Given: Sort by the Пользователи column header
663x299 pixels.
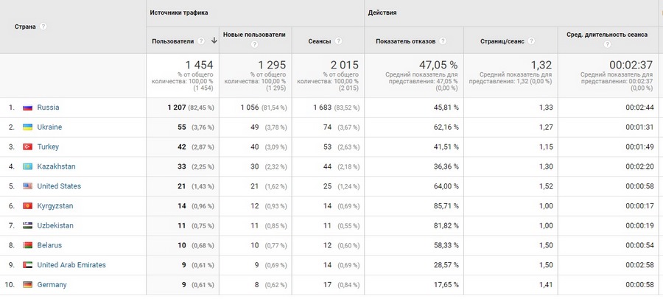Looking at the screenshot, I should [173, 41].
